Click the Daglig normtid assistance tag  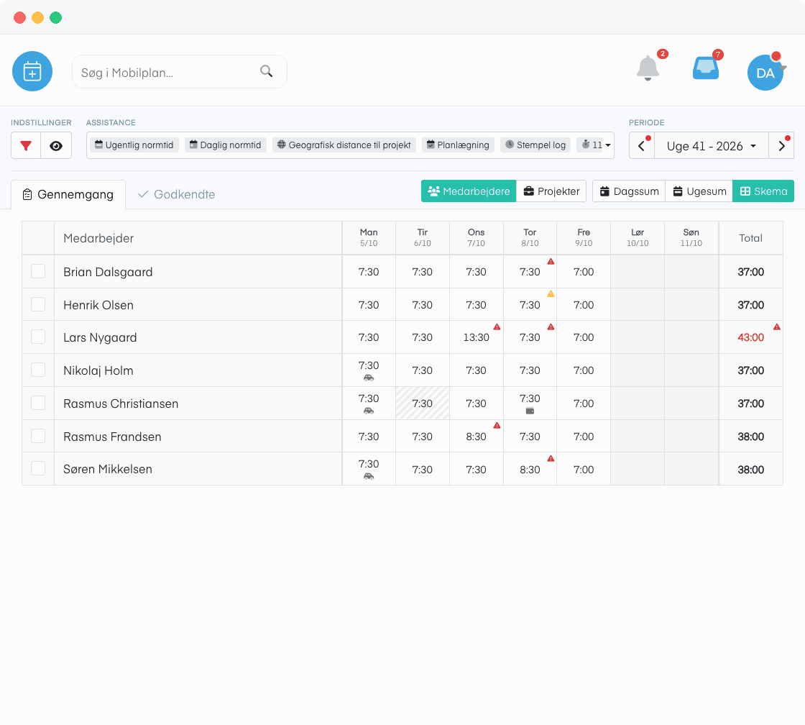[x=226, y=145]
